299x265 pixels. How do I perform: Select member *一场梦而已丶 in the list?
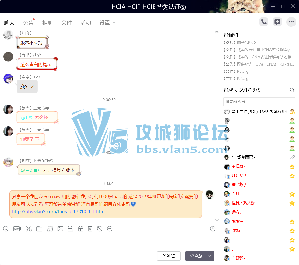[259, 157]
